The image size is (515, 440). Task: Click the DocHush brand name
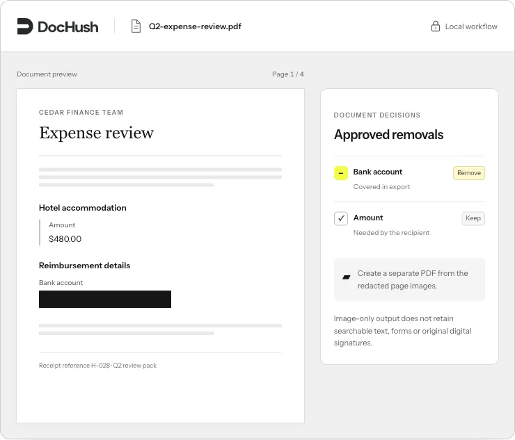(68, 27)
